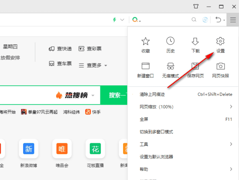Click the green 搜索一下 search button

[114, 95]
